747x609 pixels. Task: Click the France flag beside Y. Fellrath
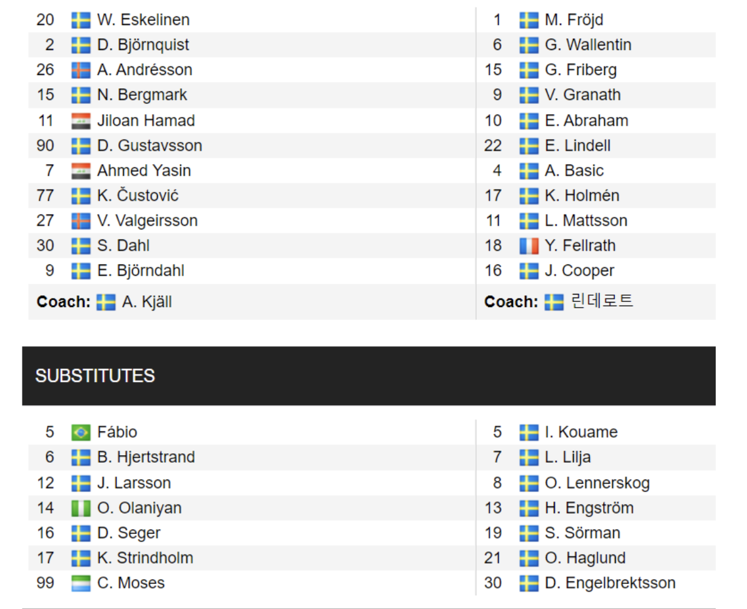[529, 246]
